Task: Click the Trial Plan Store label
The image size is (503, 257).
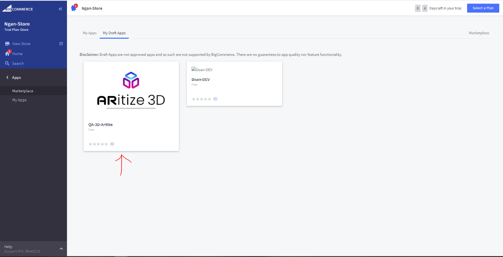Action: click(16, 30)
